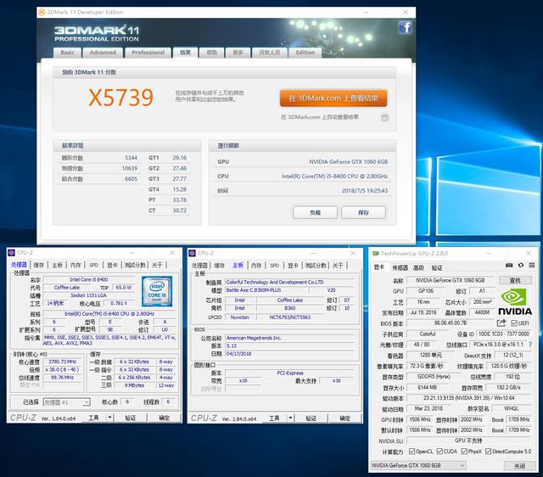Click bus interface question mark icon
This screenshot has width=543, height=477.
coord(529,345)
